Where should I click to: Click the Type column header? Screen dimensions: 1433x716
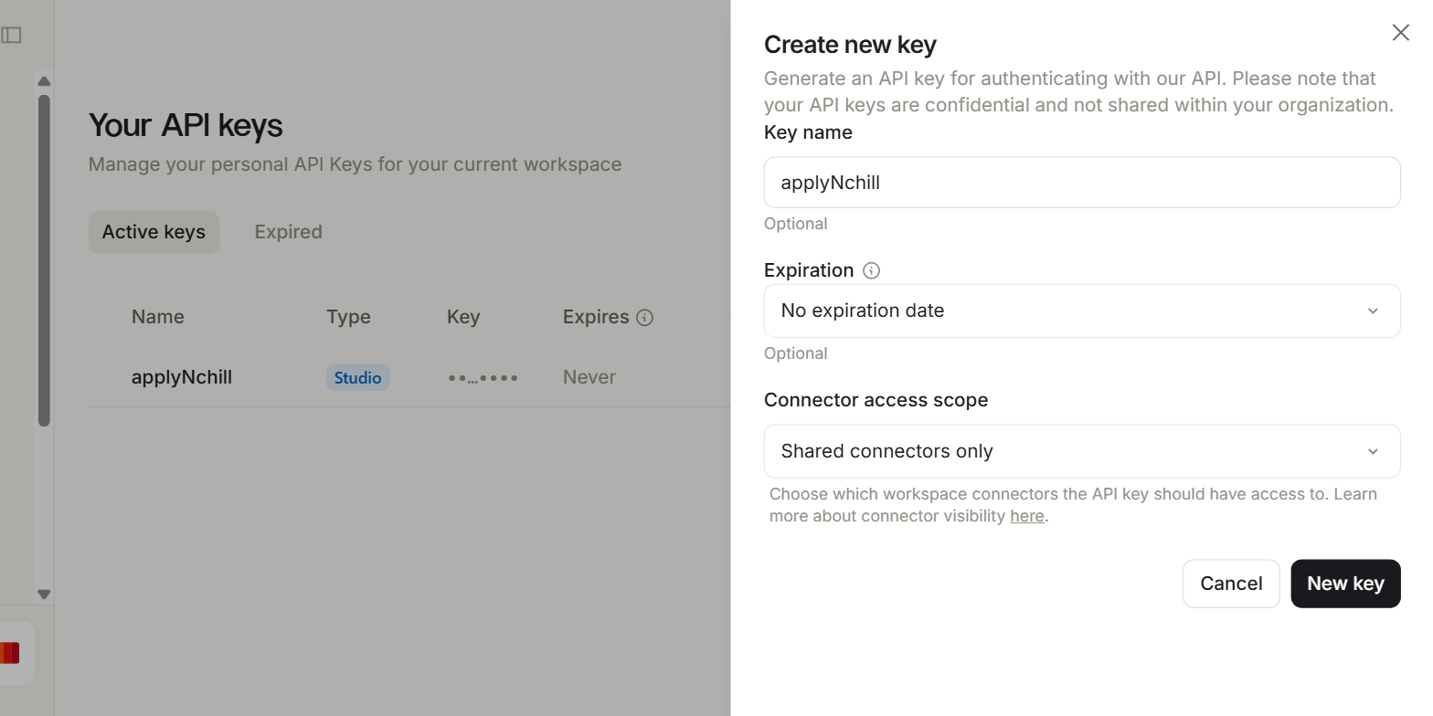click(348, 317)
